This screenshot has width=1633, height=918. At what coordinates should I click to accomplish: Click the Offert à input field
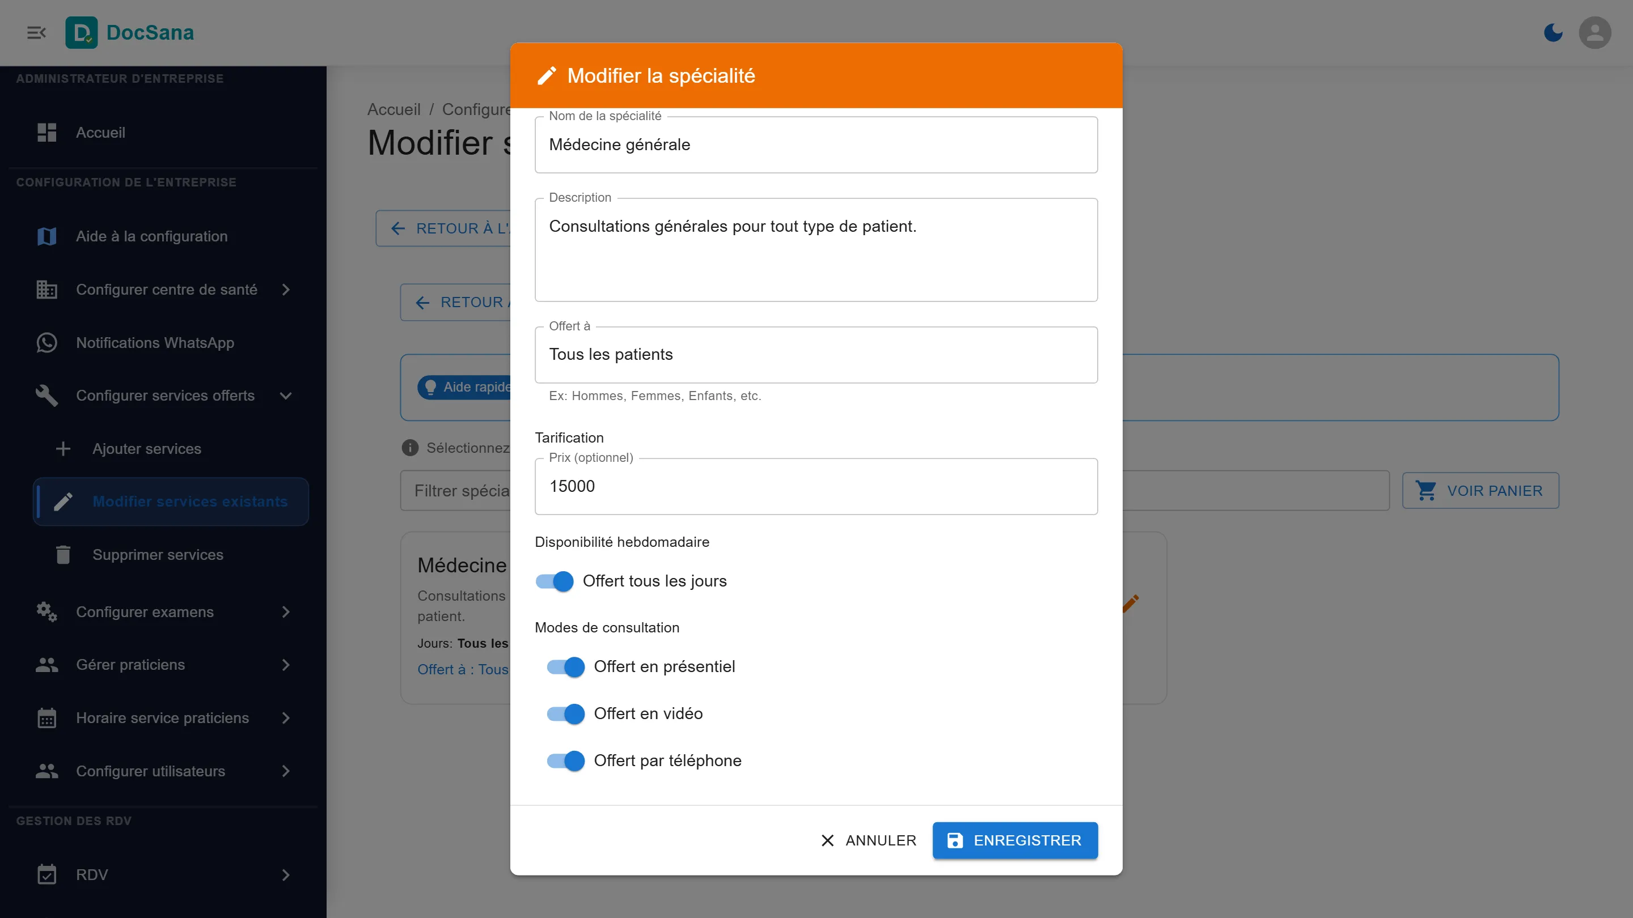click(x=816, y=355)
